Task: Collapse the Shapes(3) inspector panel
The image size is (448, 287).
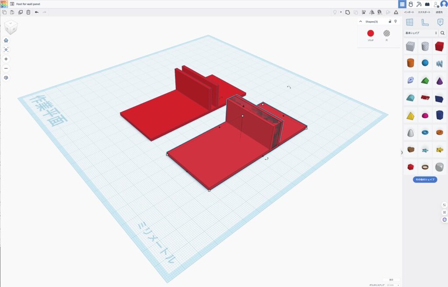Action: coord(361,21)
